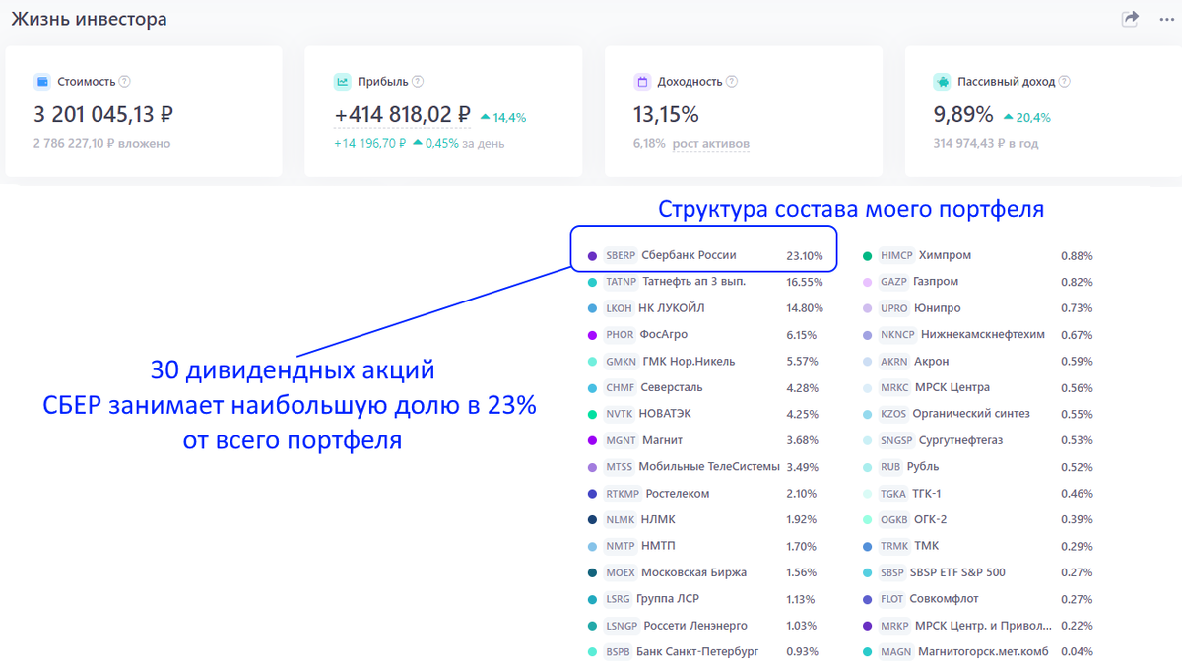Click the green dot beside Химпром

[x=867, y=256]
